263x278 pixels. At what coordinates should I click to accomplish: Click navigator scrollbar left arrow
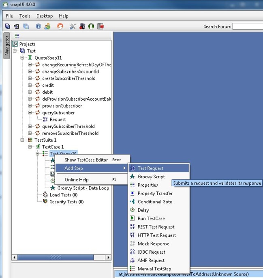pyautogui.click(x=15, y=257)
